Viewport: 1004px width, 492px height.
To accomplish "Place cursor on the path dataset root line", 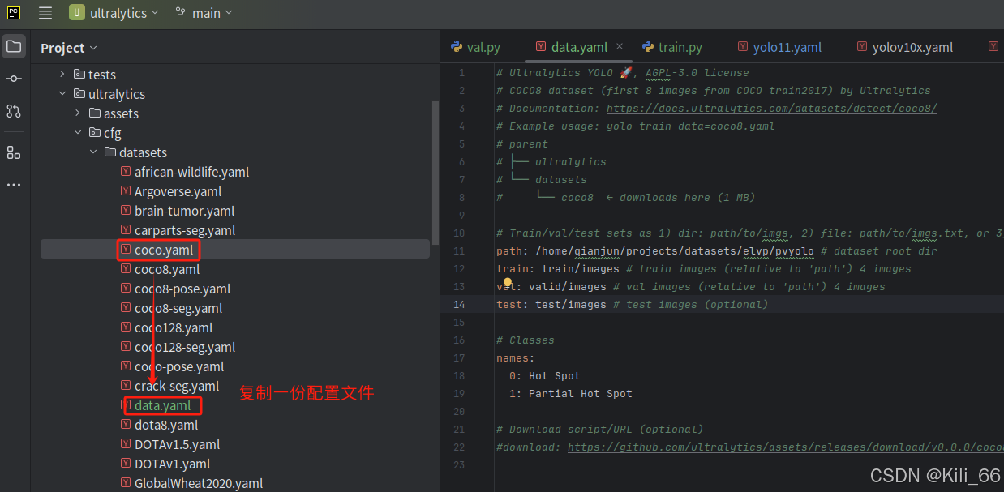I will click(x=717, y=251).
